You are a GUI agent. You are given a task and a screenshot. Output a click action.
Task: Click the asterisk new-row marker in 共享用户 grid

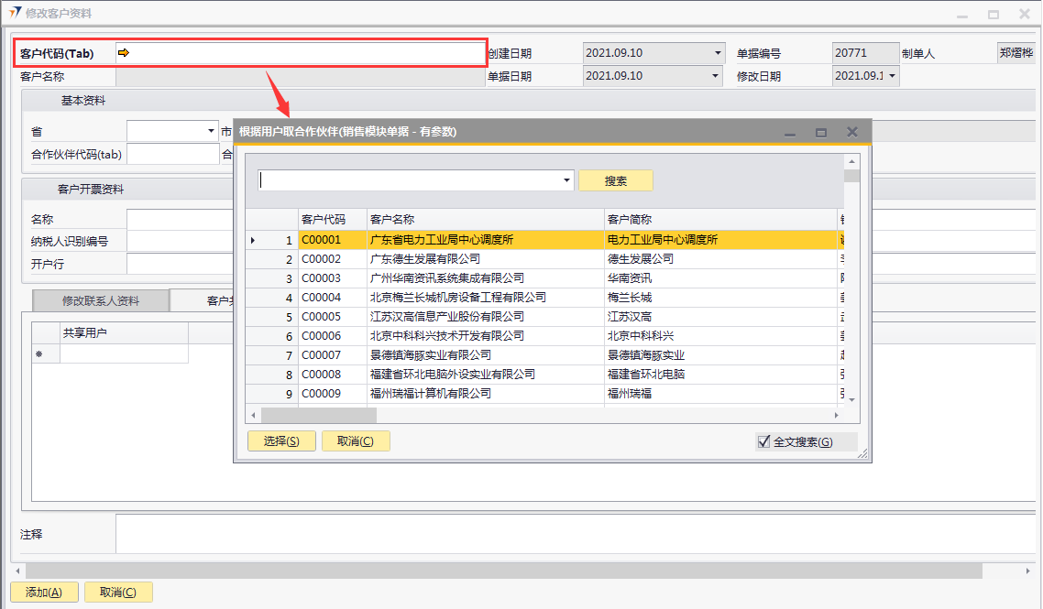(x=38, y=354)
